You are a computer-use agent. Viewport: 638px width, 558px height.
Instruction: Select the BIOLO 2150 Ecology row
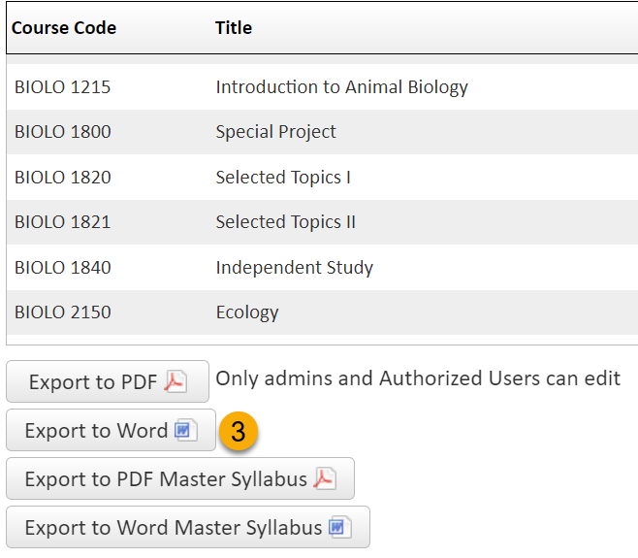click(x=322, y=312)
